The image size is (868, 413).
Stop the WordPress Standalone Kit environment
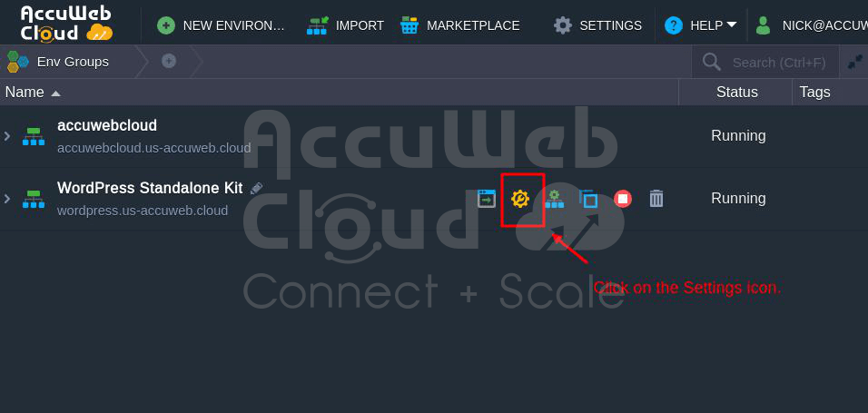[x=623, y=198]
